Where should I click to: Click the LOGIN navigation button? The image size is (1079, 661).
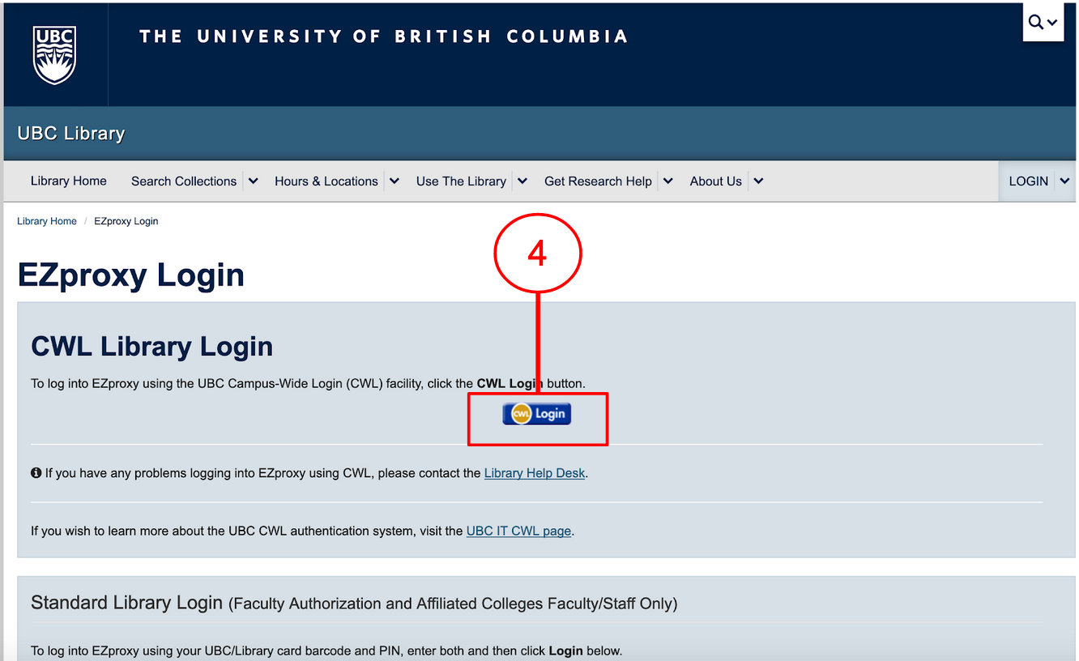point(1028,181)
